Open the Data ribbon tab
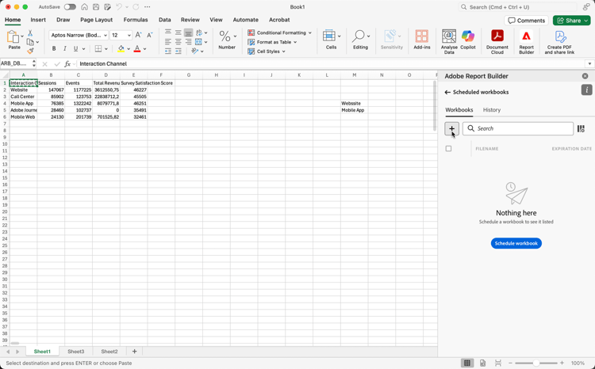The height and width of the screenshot is (369, 595). [x=165, y=20]
